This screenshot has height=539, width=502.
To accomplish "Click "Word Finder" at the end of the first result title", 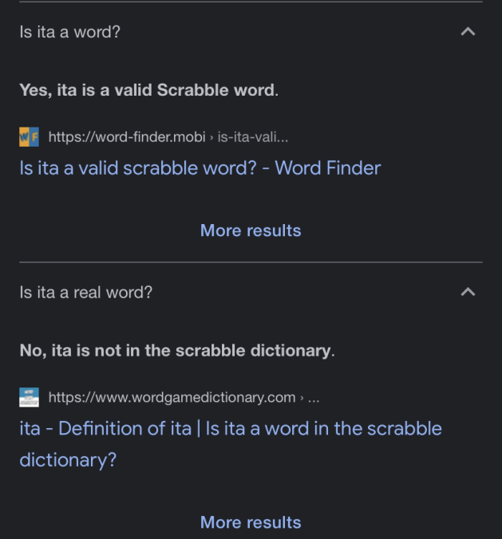I will coord(328,168).
